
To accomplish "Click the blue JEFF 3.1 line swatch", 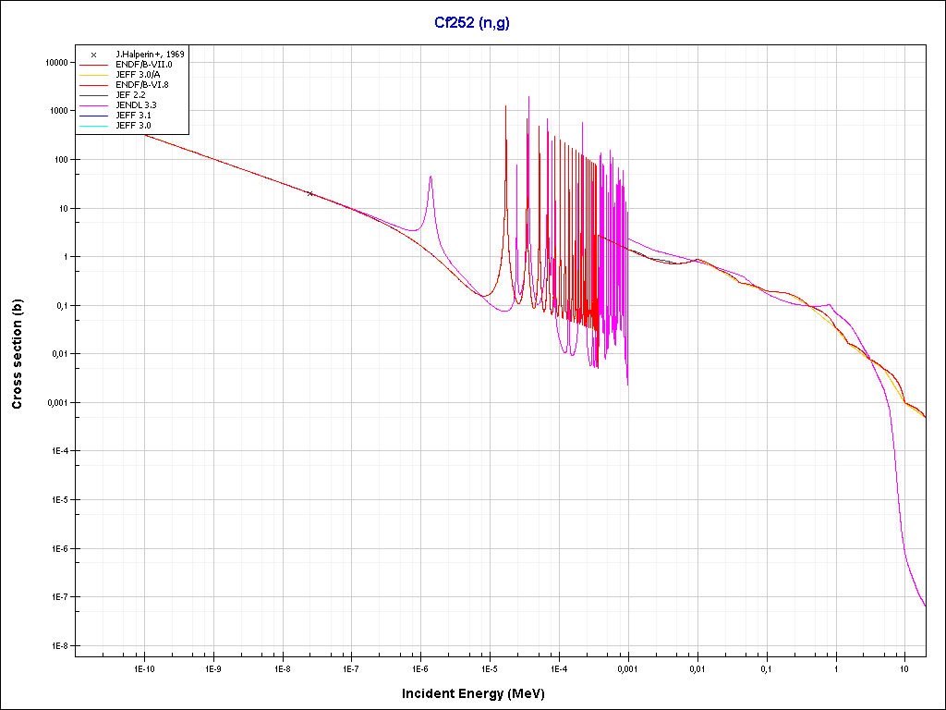I will tap(93, 116).
